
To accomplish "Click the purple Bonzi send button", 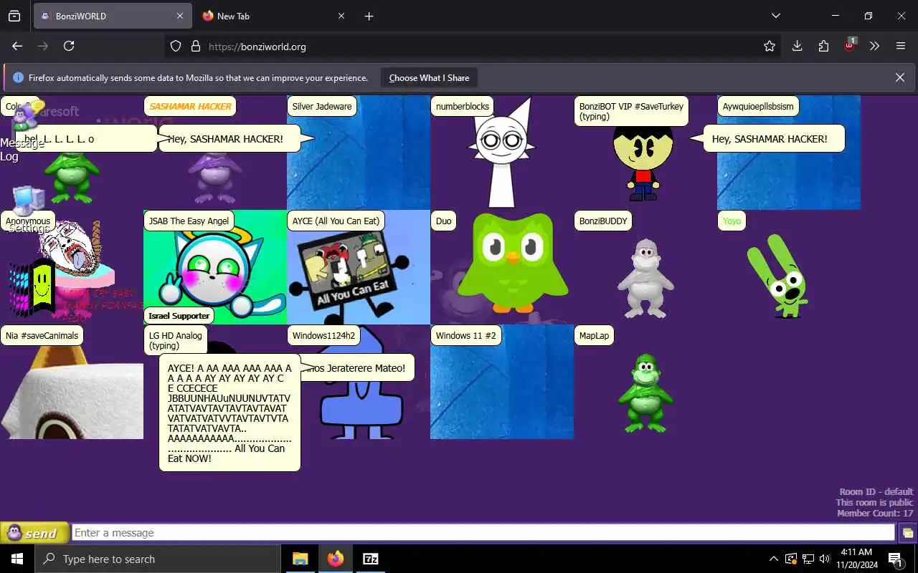I will point(34,533).
